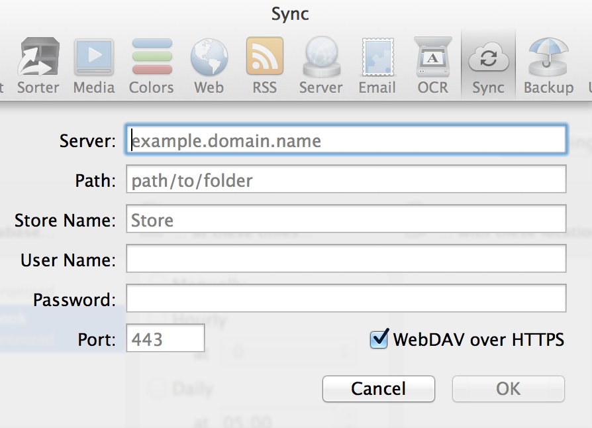Click the Port number field
Viewport: 592px width, 428px height.
(165, 339)
